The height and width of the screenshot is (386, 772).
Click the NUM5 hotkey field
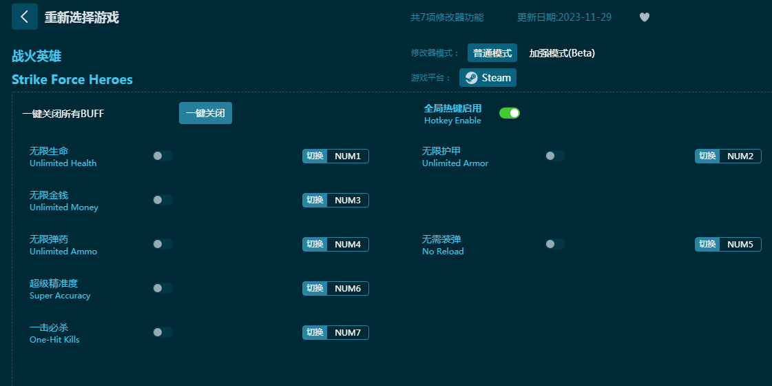point(740,245)
